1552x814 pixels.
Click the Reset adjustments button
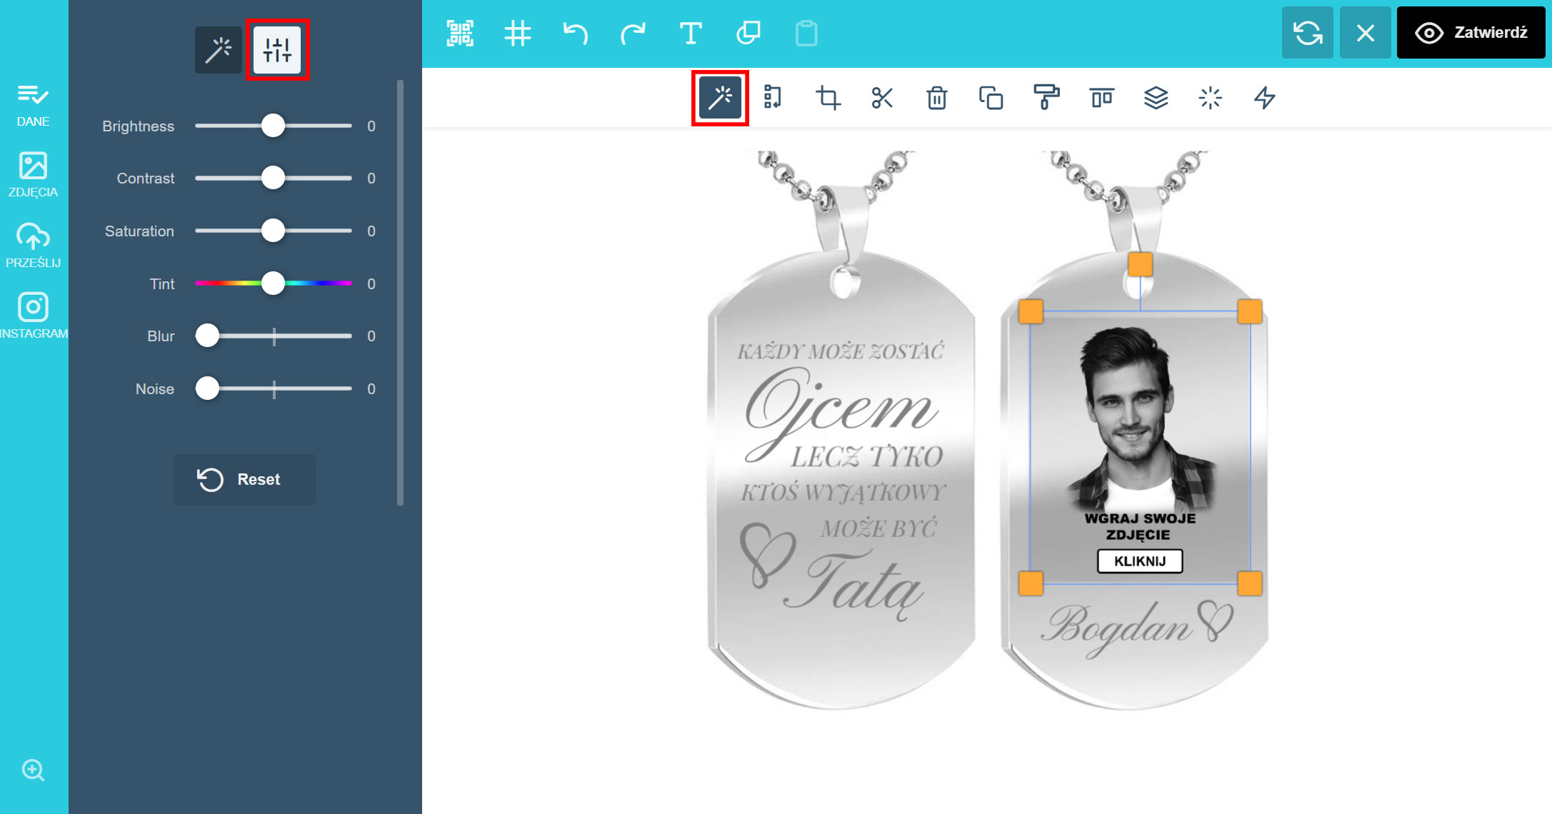click(244, 480)
